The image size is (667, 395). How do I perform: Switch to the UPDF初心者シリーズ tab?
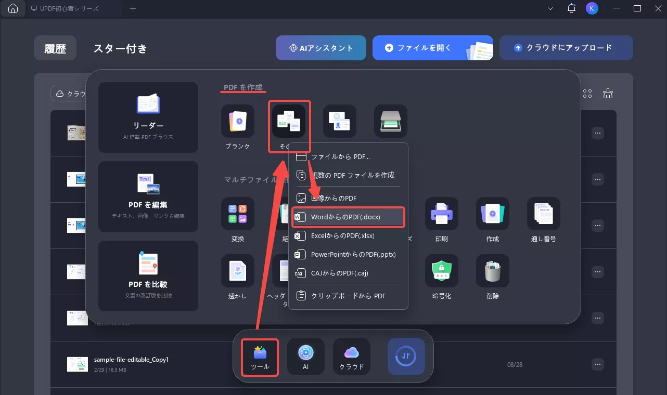pos(68,8)
